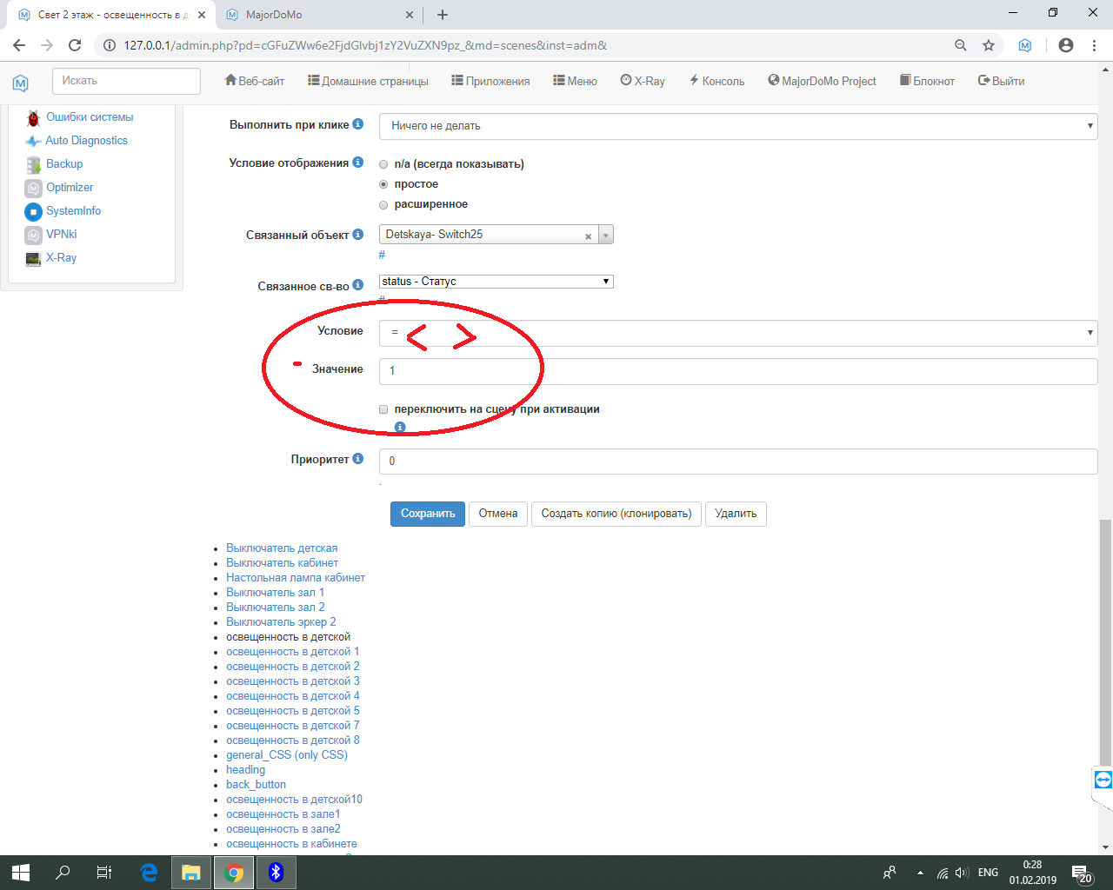
Task: Open X-Ray in top navigation
Action: [x=643, y=81]
